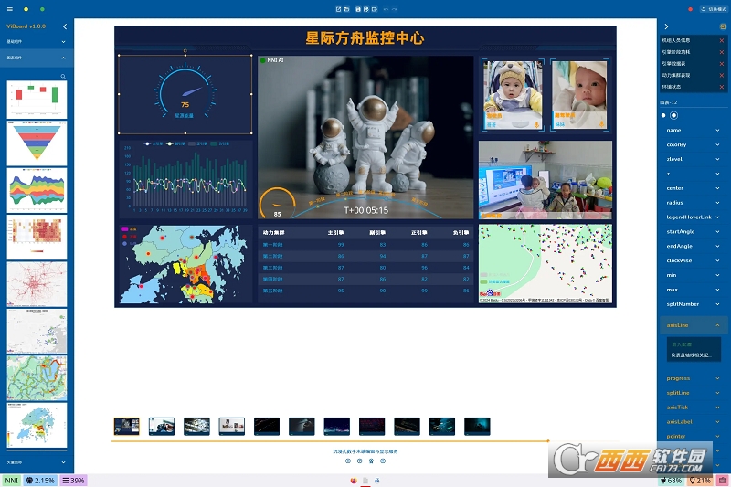Screen dimensions: 731x487
Task: Pick the heatmap chart thumbnail
Action: pyautogui.click(x=37, y=237)
